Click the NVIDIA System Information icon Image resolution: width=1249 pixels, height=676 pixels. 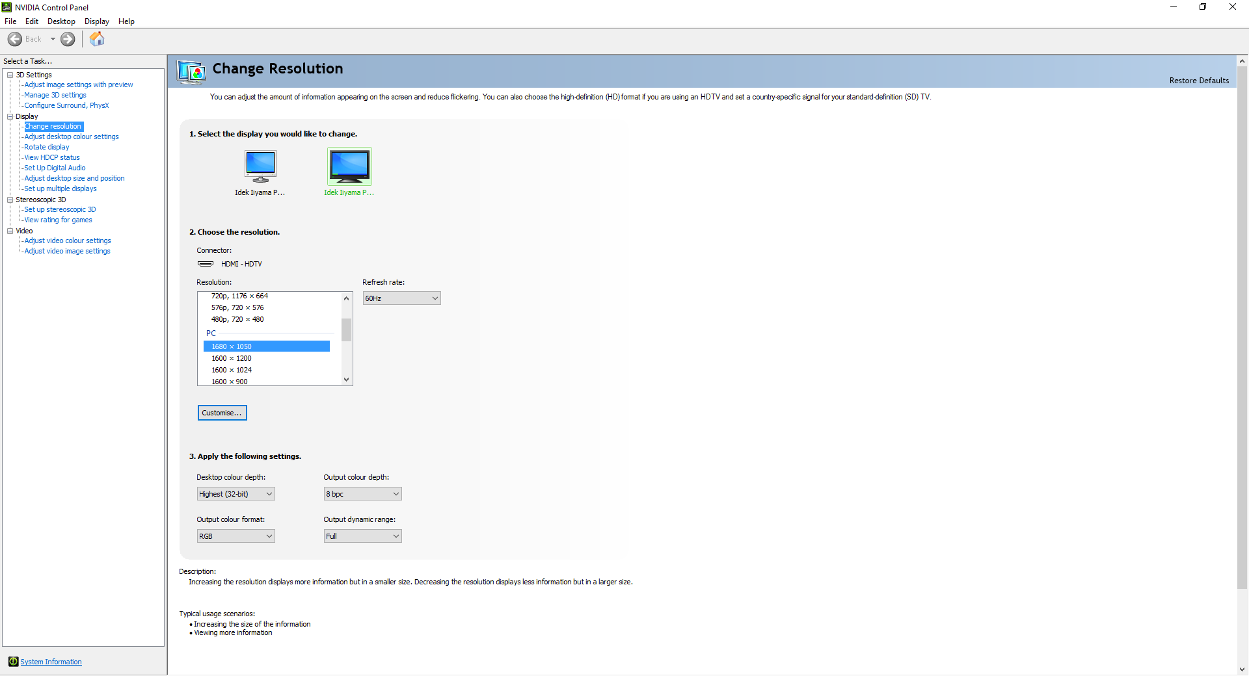tap(13, 662)
